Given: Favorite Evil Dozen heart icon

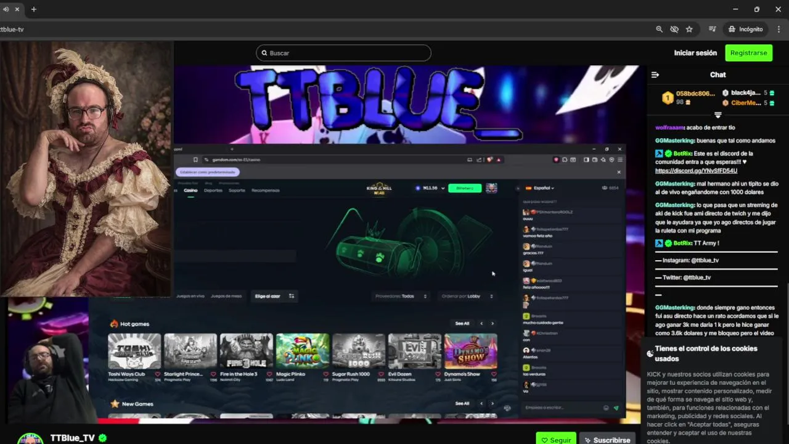Looking at the screenshot, I should 438,374.
